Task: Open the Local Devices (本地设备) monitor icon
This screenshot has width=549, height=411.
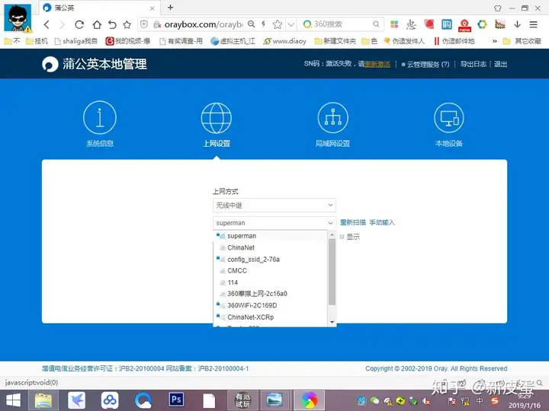Action: (449, 118)
